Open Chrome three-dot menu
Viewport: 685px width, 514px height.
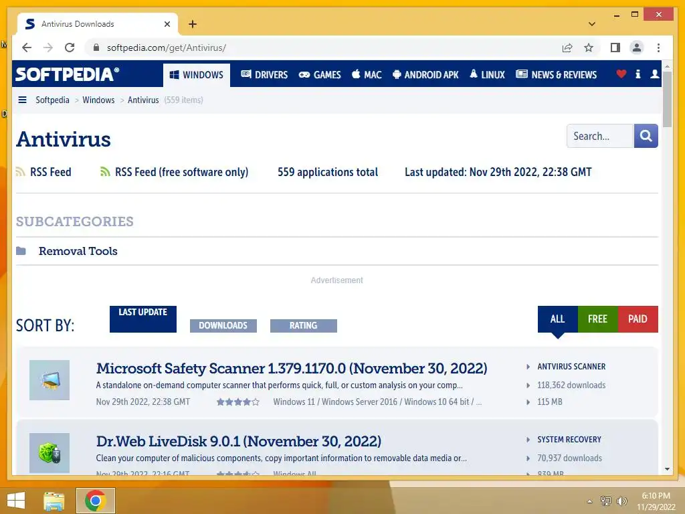click(658, 48)
